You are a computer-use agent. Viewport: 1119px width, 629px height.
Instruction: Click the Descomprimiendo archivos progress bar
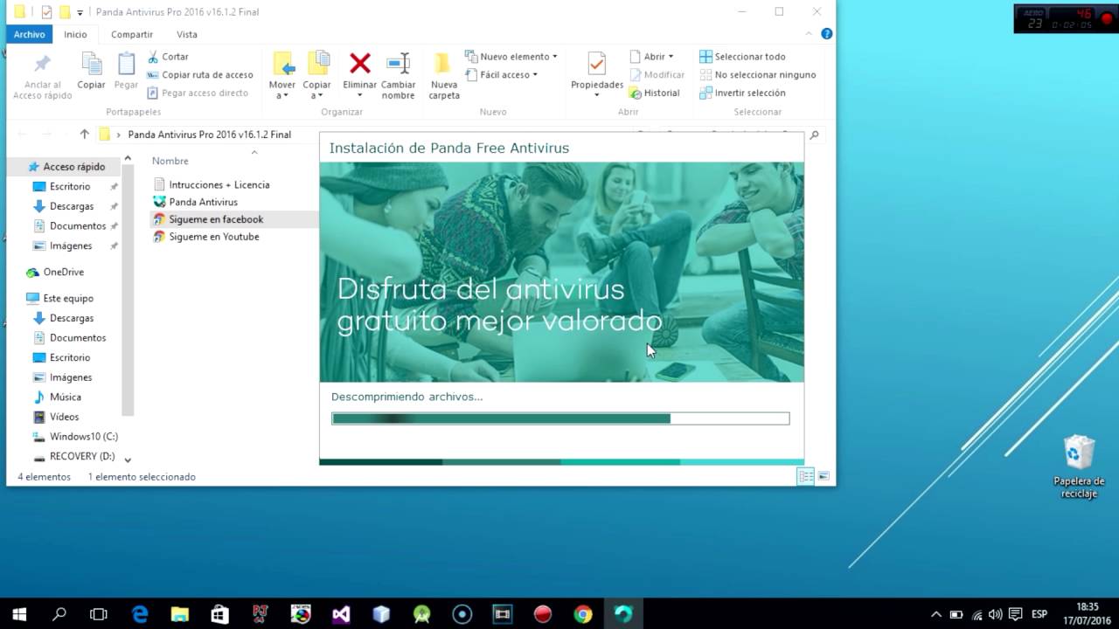pos(560,418)
